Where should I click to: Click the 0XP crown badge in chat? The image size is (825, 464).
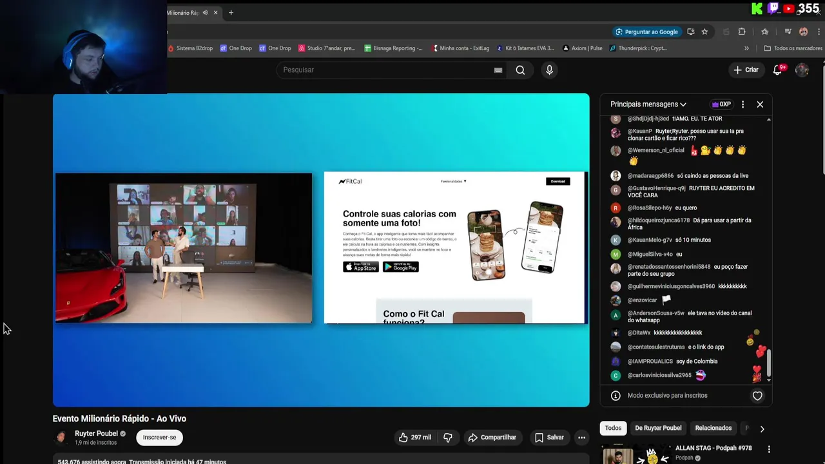[x=721, y=104]
